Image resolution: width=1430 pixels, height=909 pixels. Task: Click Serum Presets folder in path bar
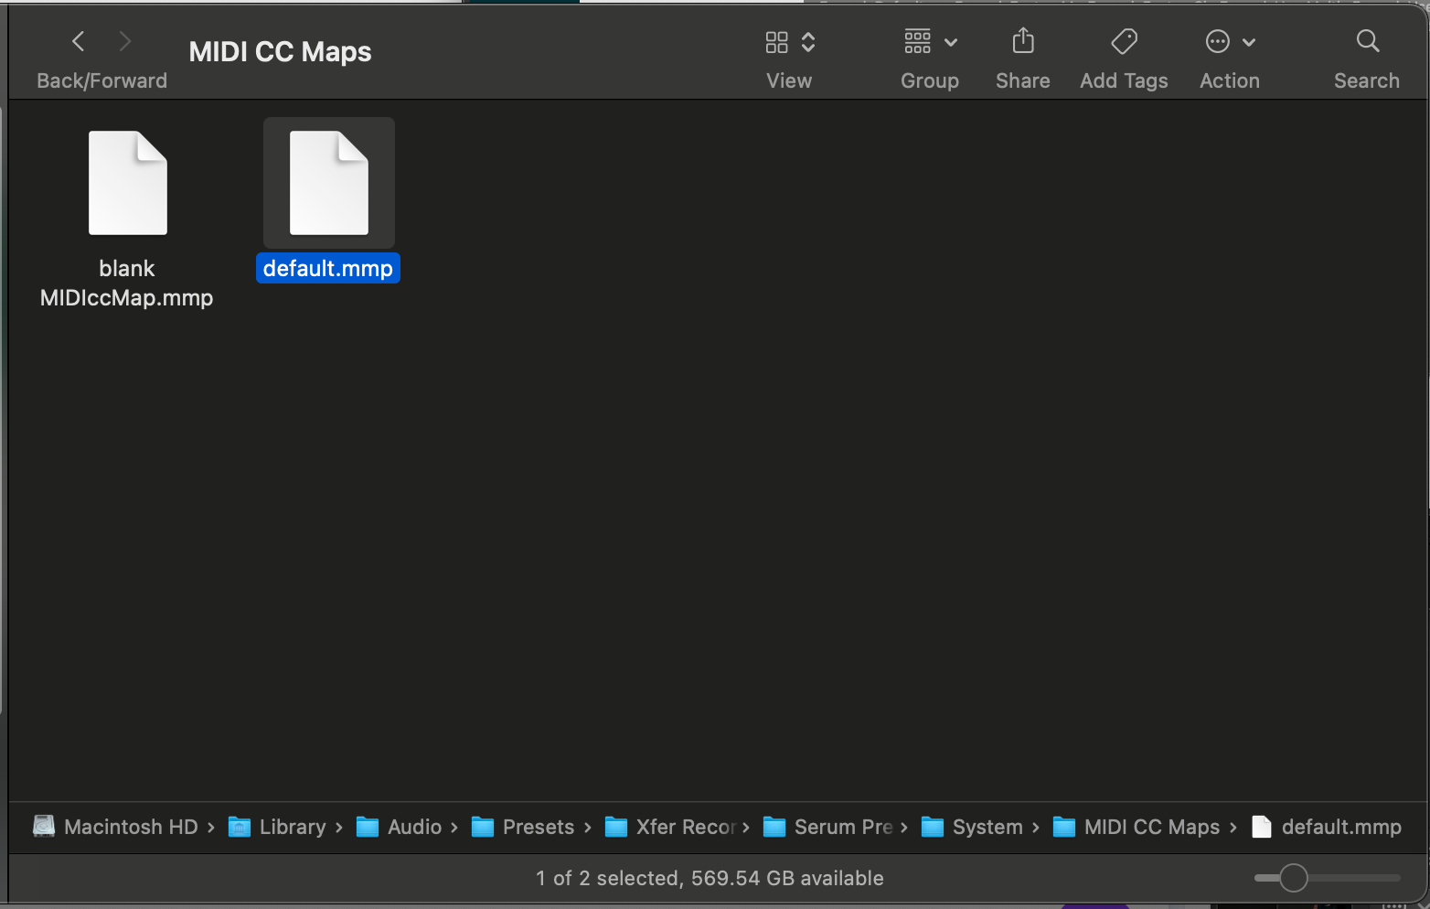pos(827,827)
